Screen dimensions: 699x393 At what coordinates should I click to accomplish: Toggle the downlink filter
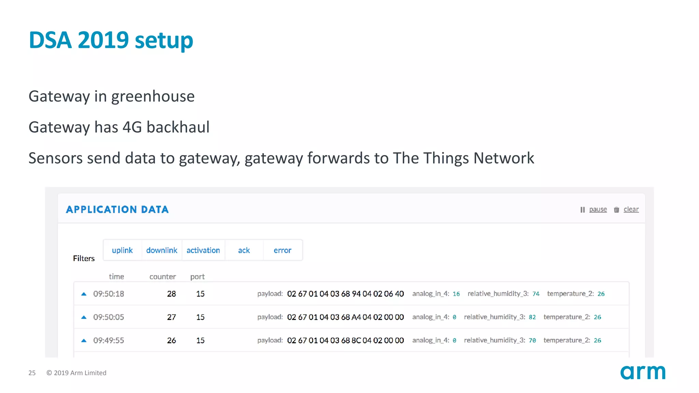(x=162, y=250)
